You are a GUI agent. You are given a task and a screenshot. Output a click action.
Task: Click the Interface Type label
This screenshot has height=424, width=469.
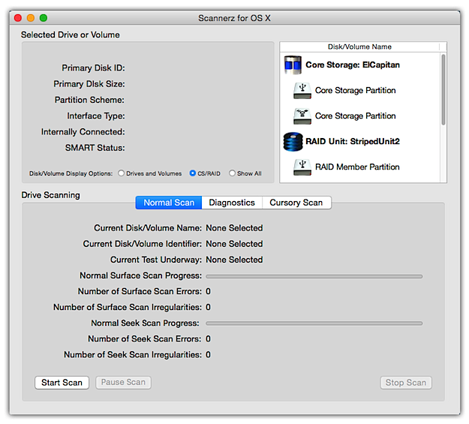(x=96, y=116)
